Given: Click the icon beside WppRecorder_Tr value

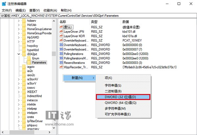Looking at the screenshot, I should tap(61, 67).
